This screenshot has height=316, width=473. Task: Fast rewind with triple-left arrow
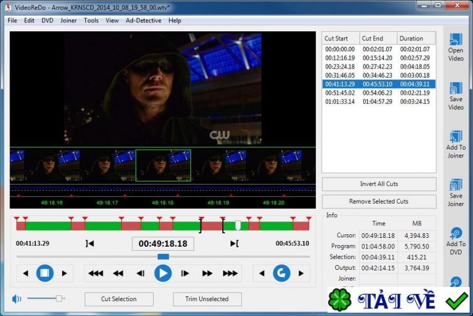[96, 273]
